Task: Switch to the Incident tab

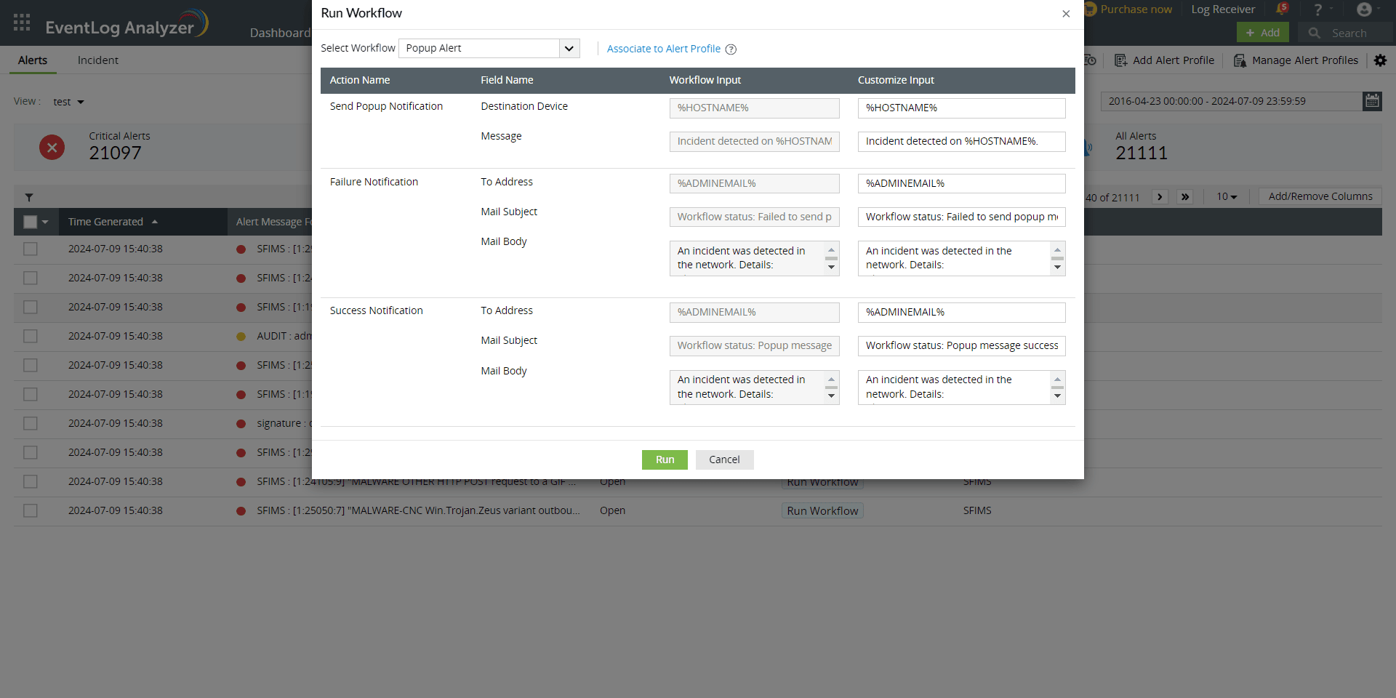Action: pos(97,60)
